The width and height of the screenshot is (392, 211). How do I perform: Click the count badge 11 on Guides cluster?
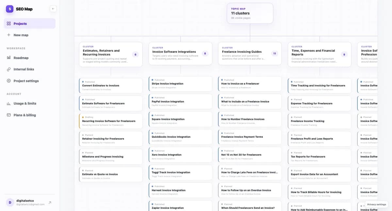274,53
